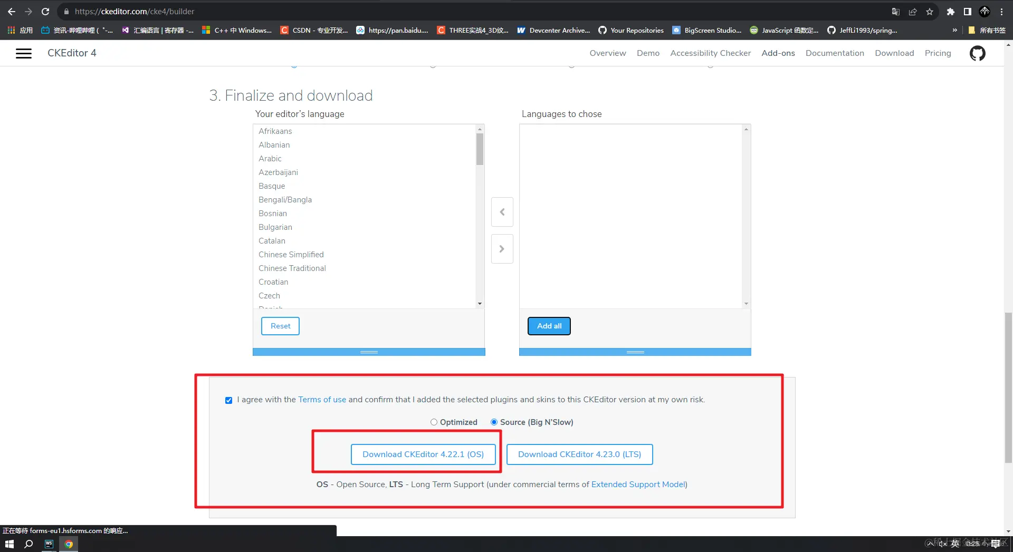The width and height of the screenshot is (1013, 552).
Task: Move language right with arrow button
Action: 502,249
